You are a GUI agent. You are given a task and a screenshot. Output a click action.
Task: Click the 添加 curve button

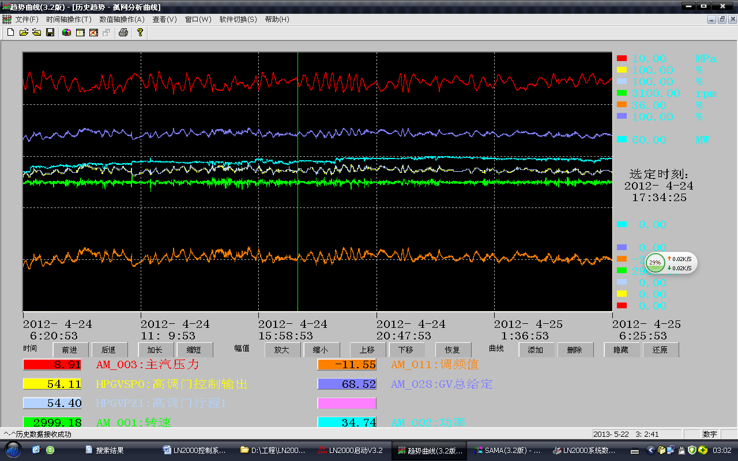pos(536,350)
